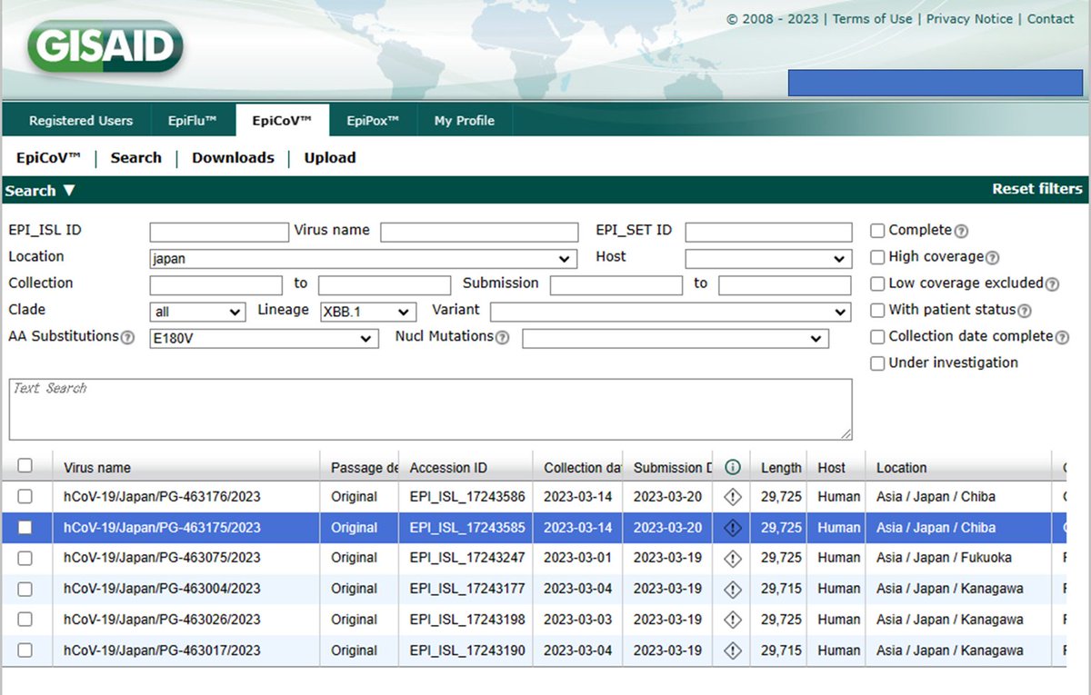Image resolution: width=1091 pixels, height=695 pixels.
Task: Select the EpiCoV tab
Action: point(282,121)
